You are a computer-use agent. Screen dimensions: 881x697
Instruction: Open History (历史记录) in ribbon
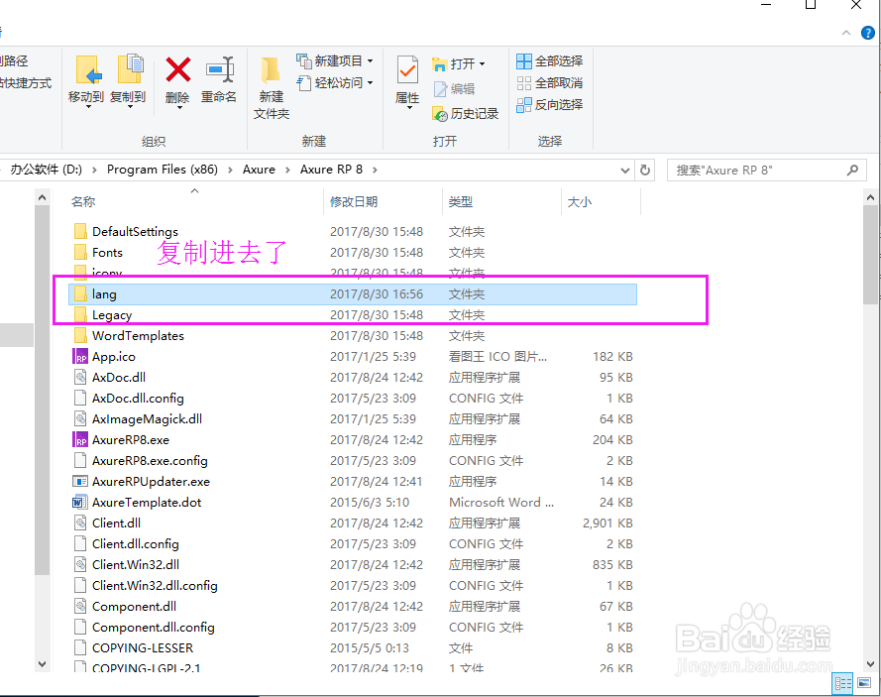(x=465, y=114)
